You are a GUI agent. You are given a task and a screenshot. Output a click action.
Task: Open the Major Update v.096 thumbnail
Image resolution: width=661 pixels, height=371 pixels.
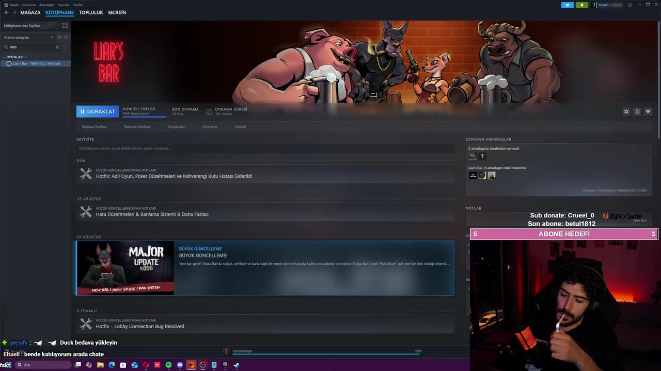[x=125, y=268]
